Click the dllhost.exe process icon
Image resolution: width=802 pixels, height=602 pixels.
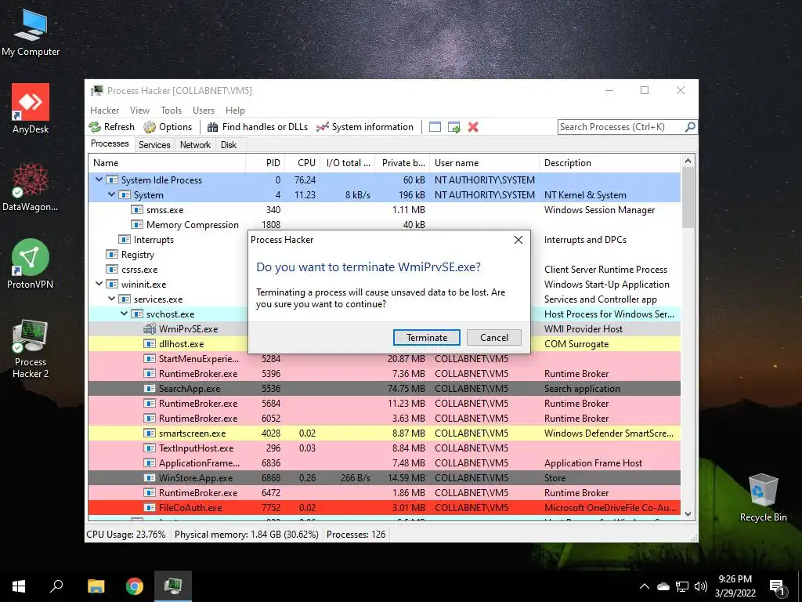[x=150, y=343]
